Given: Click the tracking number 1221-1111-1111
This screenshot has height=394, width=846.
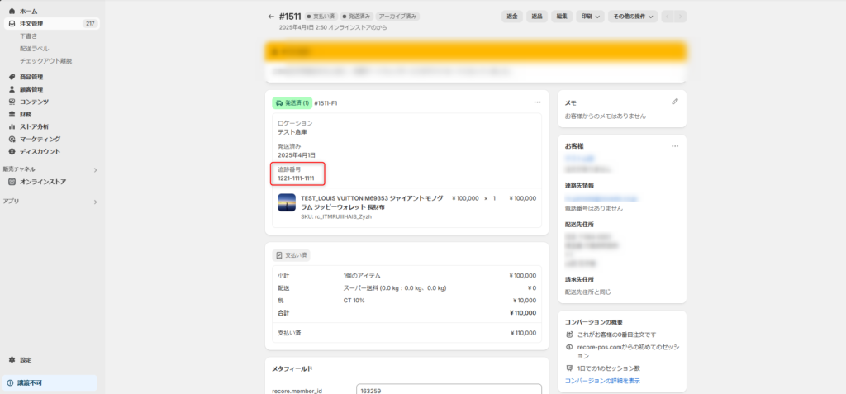Looking at the screenshot, I should 297,178.
